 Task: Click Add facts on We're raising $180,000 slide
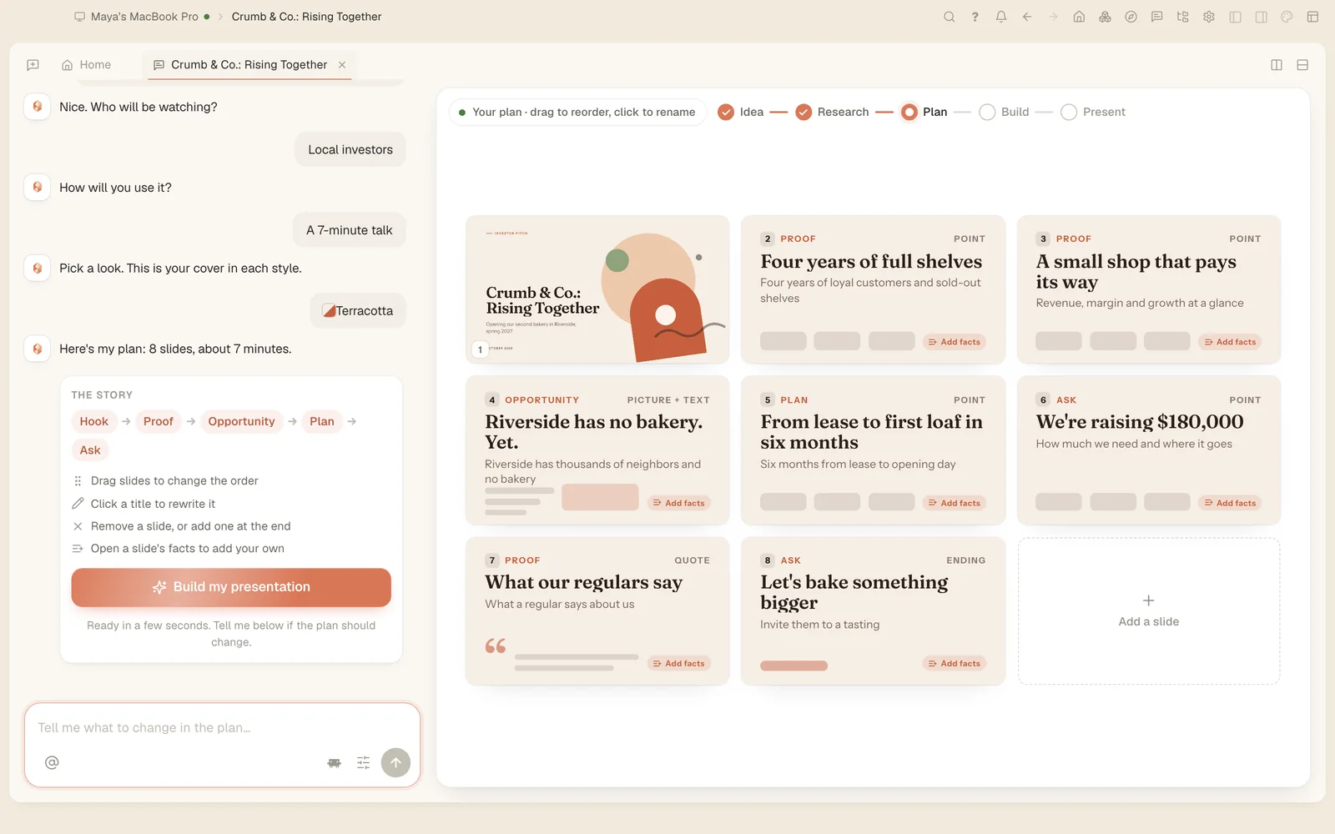pyautogui.click(x=1230, y=503)
